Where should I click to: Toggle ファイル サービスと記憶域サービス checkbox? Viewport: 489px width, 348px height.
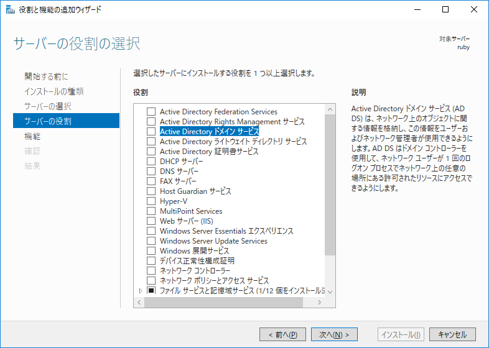pos(151,290)
